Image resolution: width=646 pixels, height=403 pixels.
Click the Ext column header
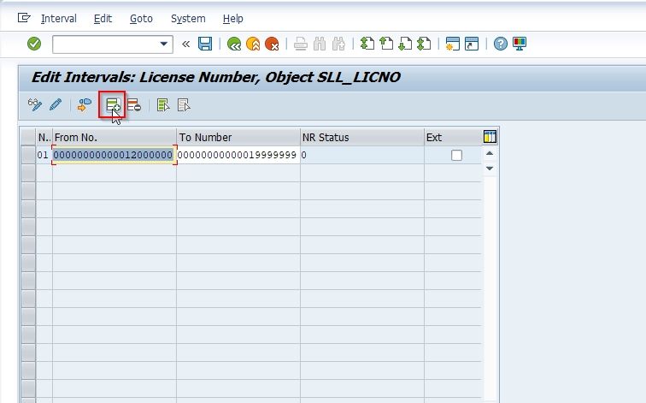453,137
